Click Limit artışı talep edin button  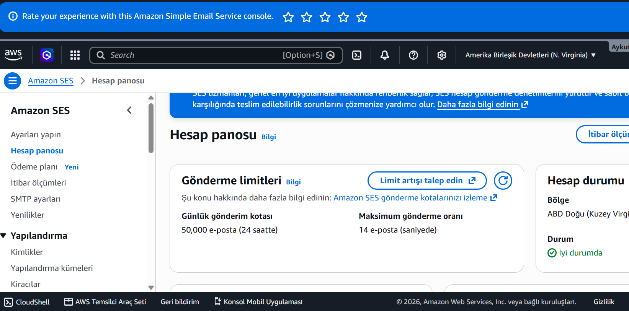click(x=427, y=181)
